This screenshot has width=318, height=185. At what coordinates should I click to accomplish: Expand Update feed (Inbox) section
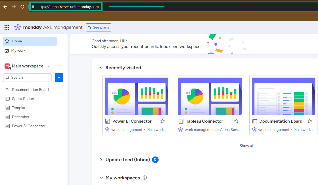pos(101,160)
